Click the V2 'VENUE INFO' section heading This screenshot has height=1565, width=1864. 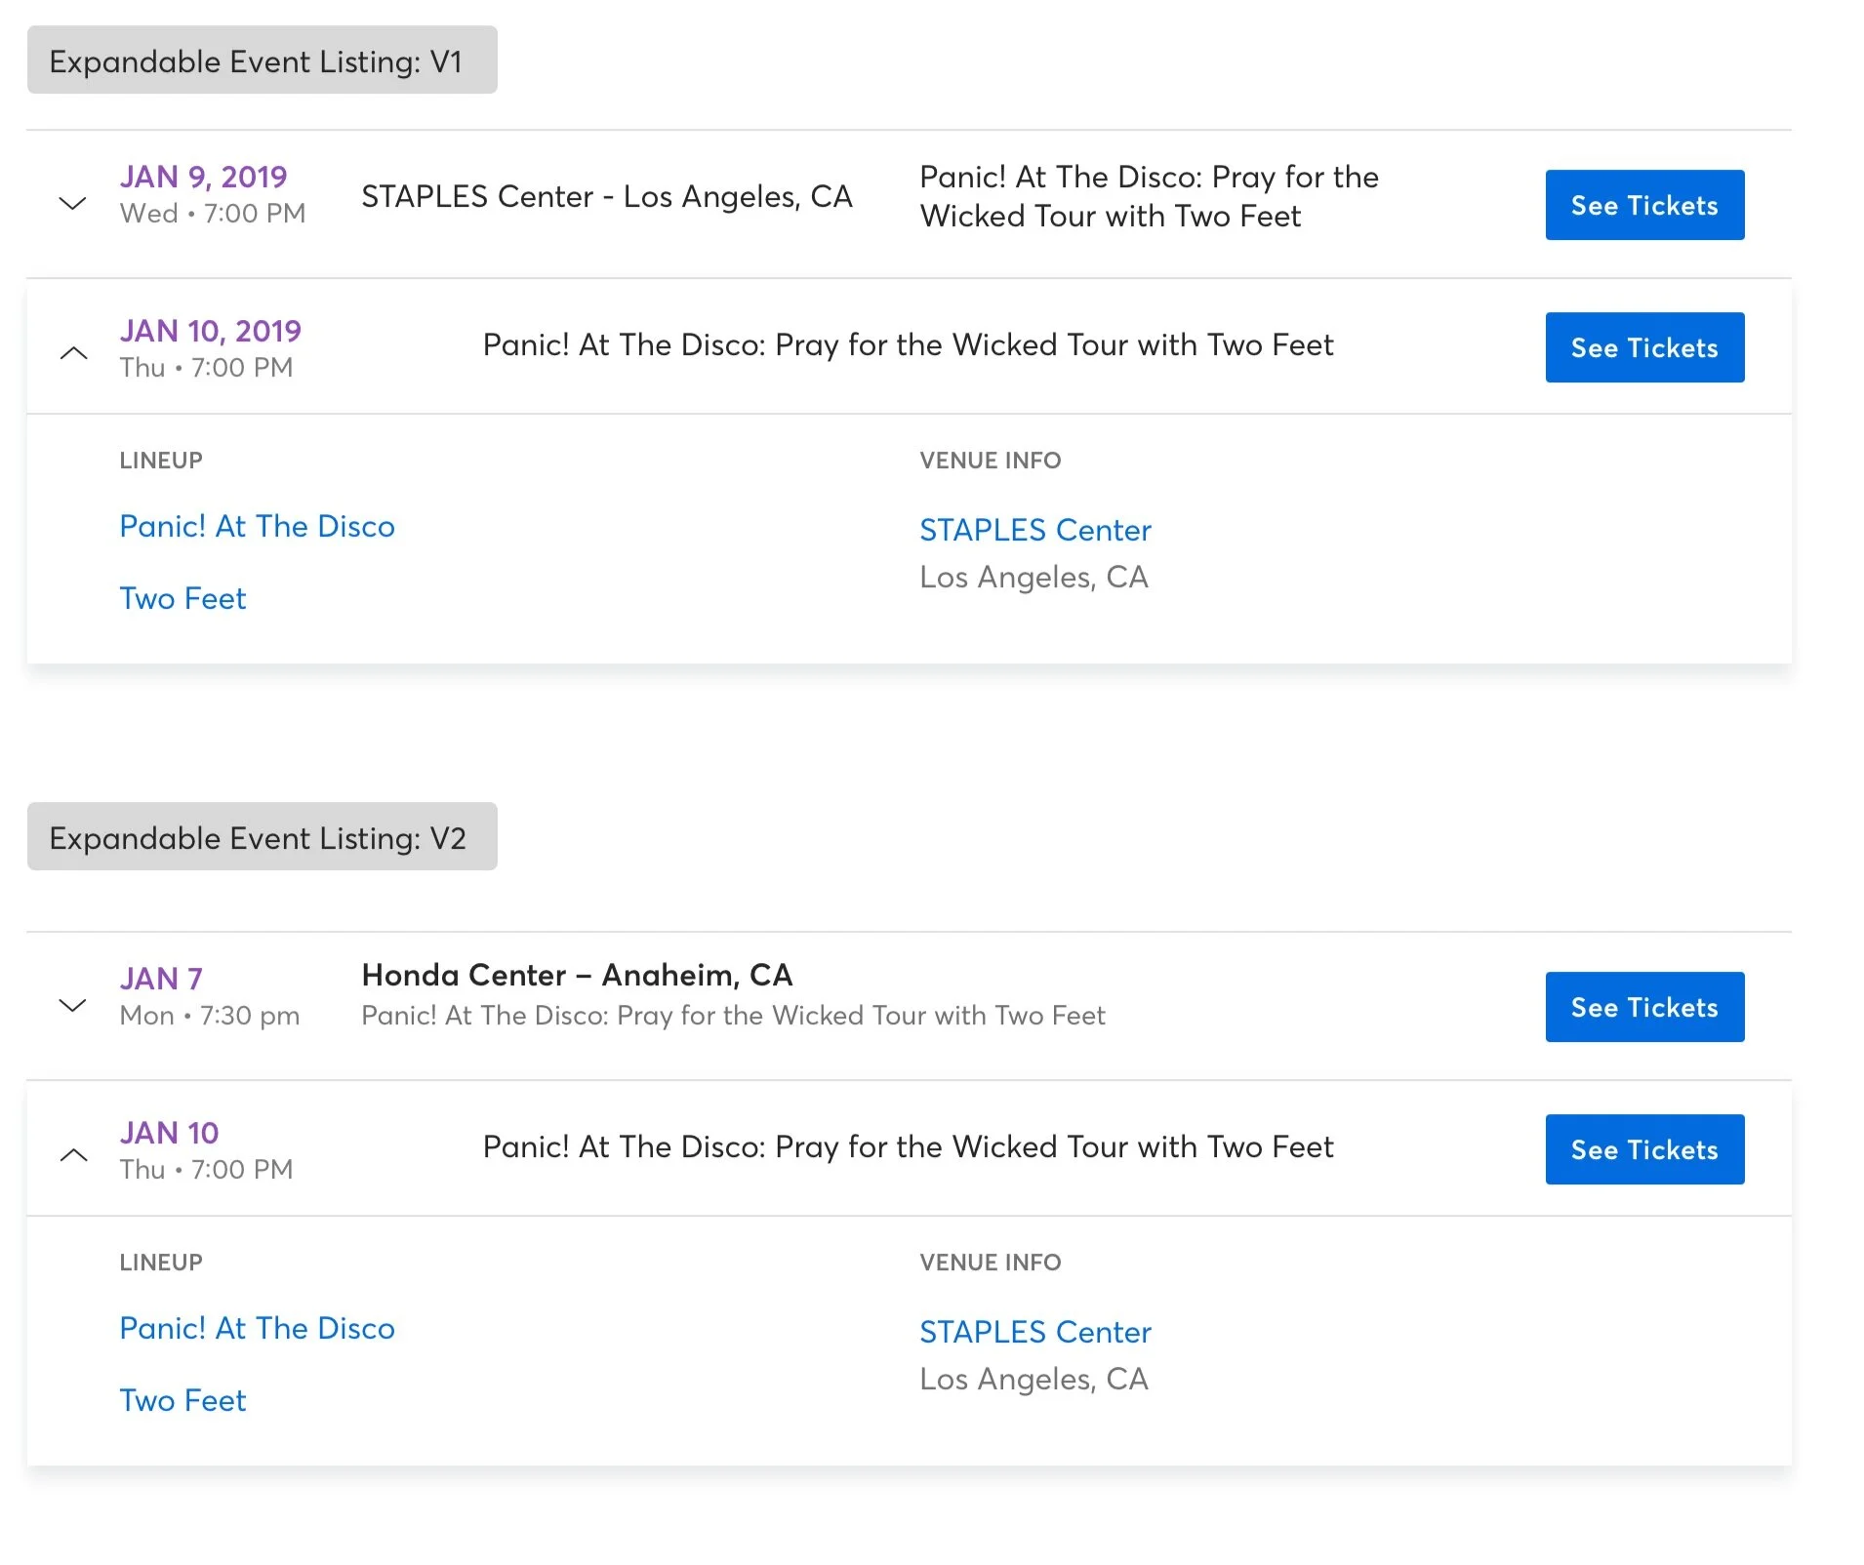[x=991, y=1263]
